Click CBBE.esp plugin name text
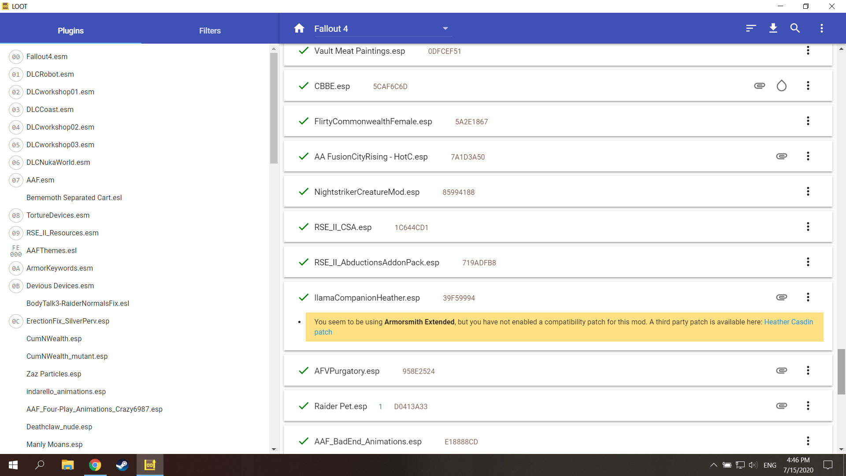Screen dimensions: 846x476 [332, 86]
